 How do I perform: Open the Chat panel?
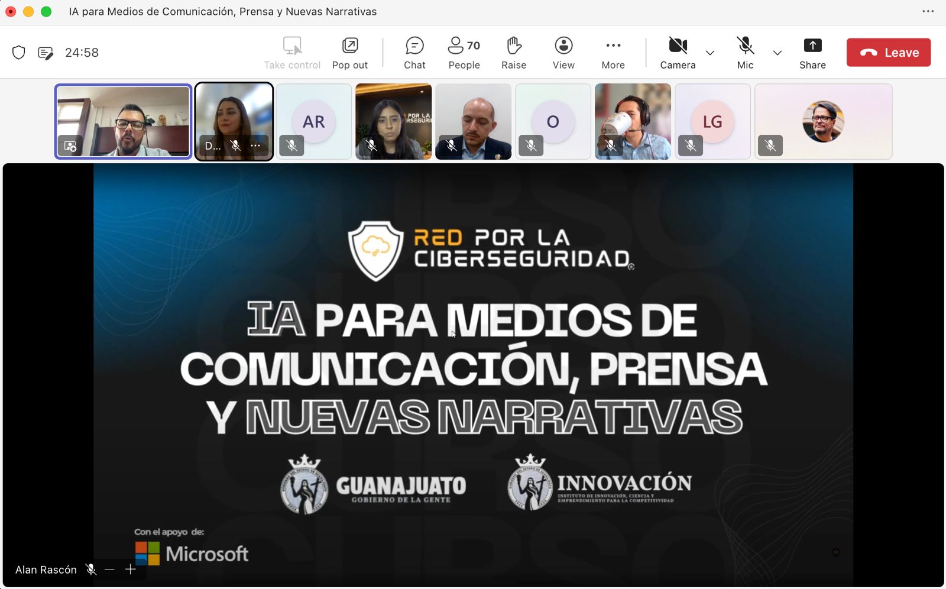414,53
